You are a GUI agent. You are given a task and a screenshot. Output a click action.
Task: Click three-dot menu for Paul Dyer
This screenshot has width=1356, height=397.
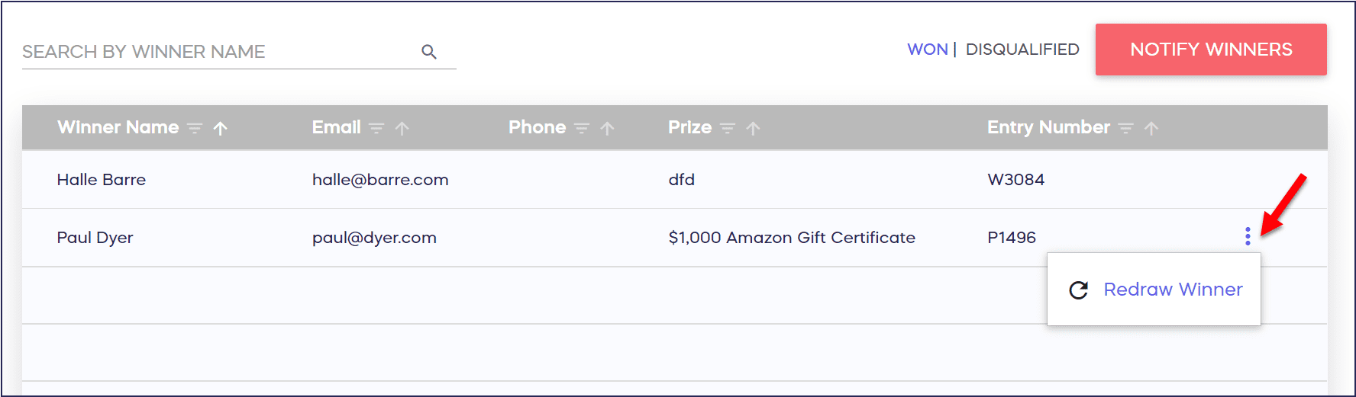[x=1248, y=237]
